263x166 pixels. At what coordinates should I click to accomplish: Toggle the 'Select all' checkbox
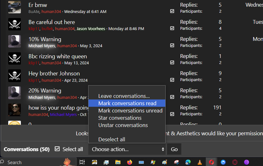[x=57, y=149]
